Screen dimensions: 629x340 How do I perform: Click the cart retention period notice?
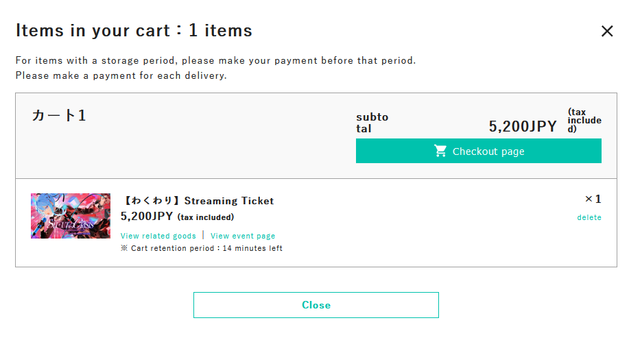pos(202,248)
